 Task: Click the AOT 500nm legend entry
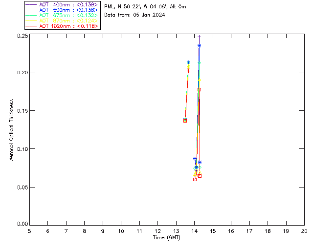[62, 10]
